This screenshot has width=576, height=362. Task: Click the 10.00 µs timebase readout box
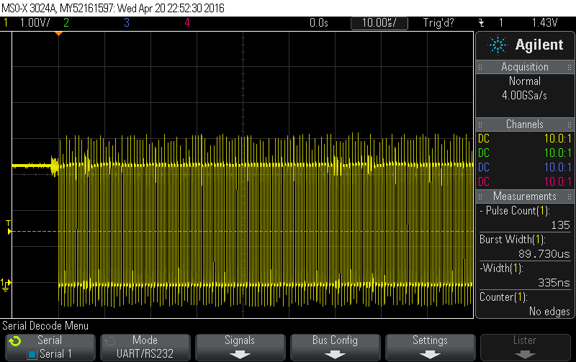pos(379,23)
